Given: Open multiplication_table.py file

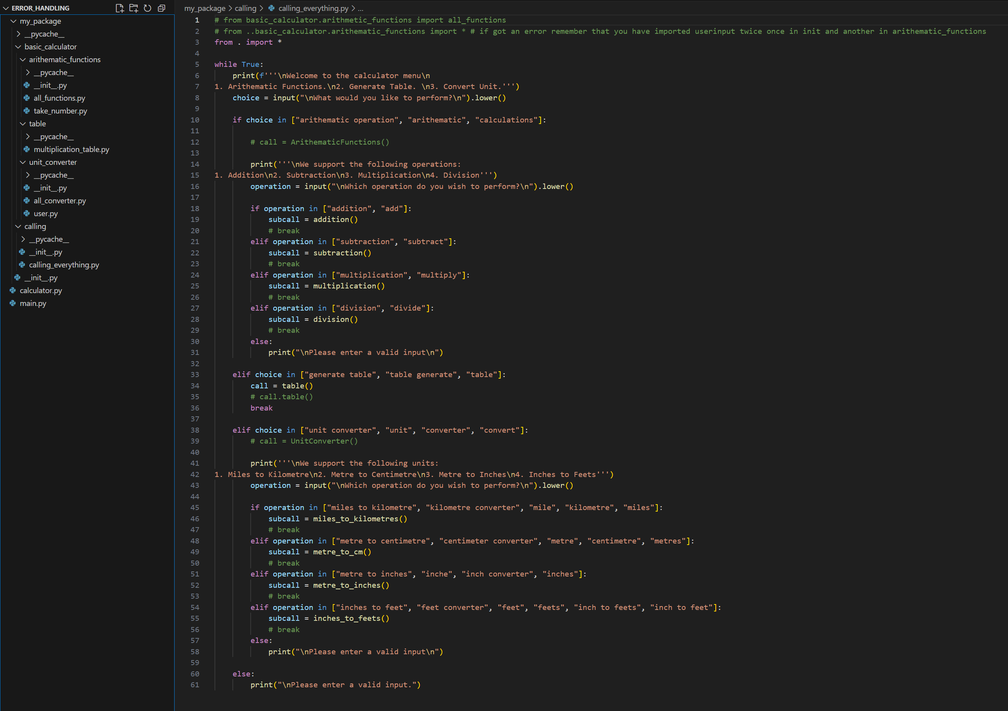Looking at the screenshot, I should coord(71,149).
